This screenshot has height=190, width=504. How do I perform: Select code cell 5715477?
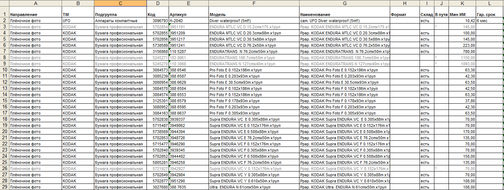pyautogui.click(x=158, y=144)
